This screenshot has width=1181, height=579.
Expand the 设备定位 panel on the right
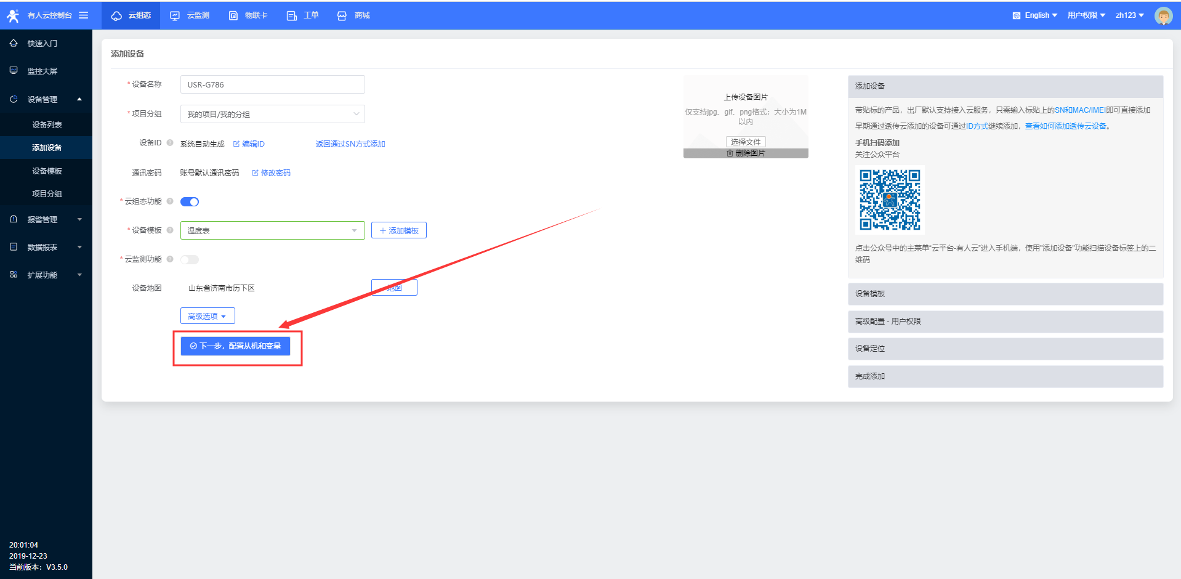pos(1005,349)
